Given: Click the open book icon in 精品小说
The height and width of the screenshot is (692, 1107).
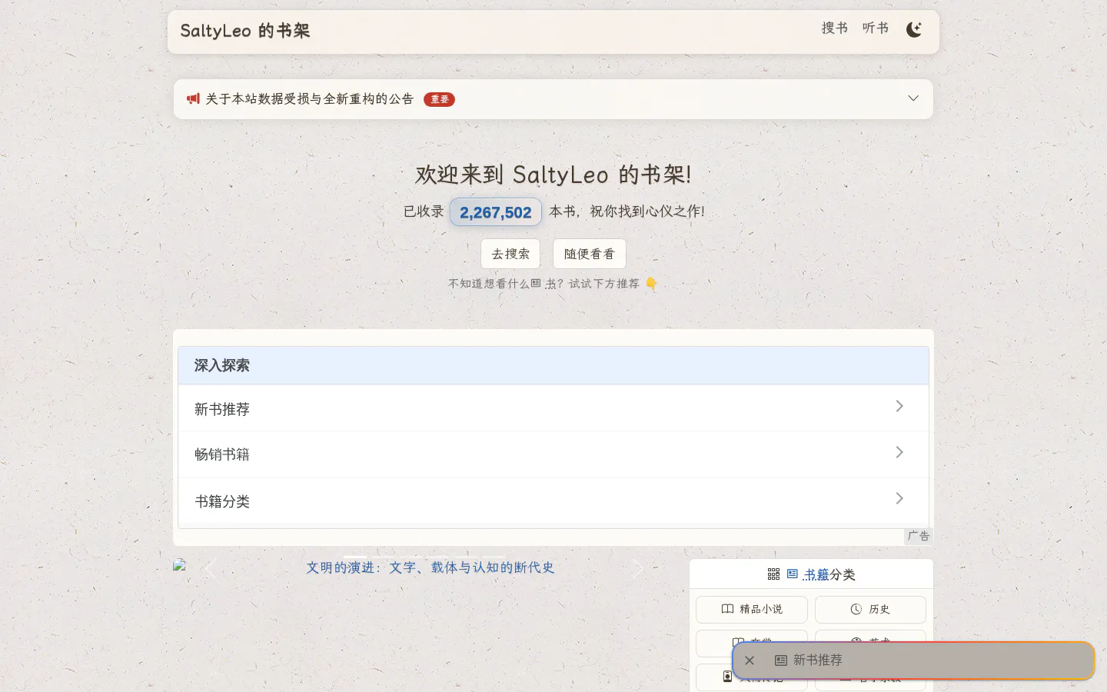Looking at the screenshot, I should (x=727, y=609).
